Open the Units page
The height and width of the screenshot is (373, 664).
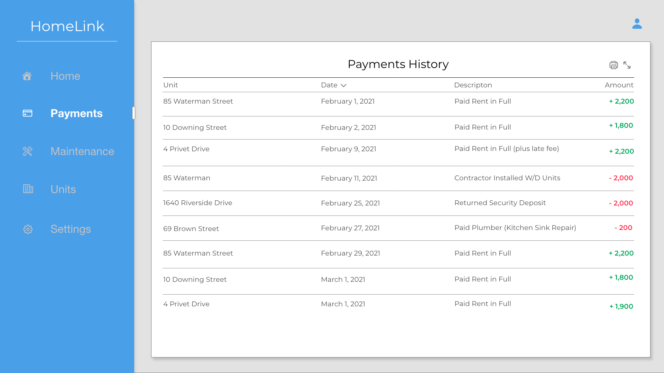click(x=63, y=189)
